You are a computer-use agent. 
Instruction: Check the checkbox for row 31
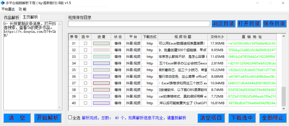pyautogui.click(x=86, y=43)
